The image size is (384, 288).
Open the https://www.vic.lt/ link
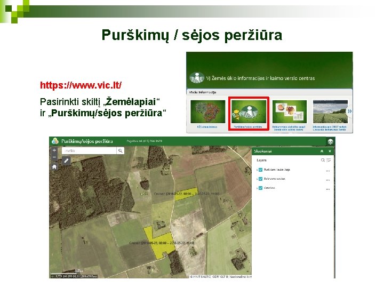click(81, 85)
